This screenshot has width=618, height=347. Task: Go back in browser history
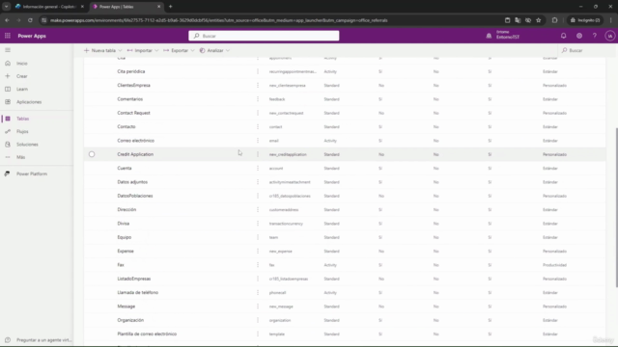(7, 20)
